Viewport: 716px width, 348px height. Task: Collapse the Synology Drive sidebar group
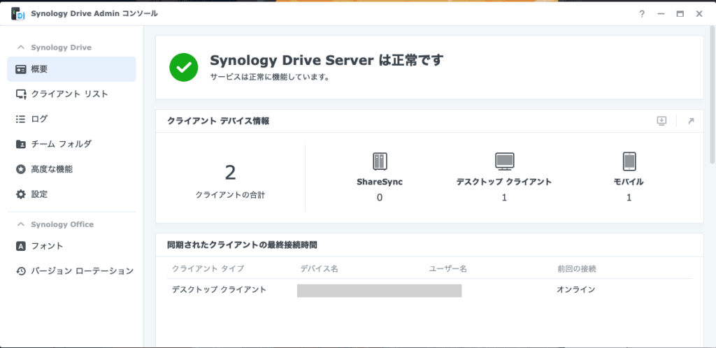coord(20,48)
